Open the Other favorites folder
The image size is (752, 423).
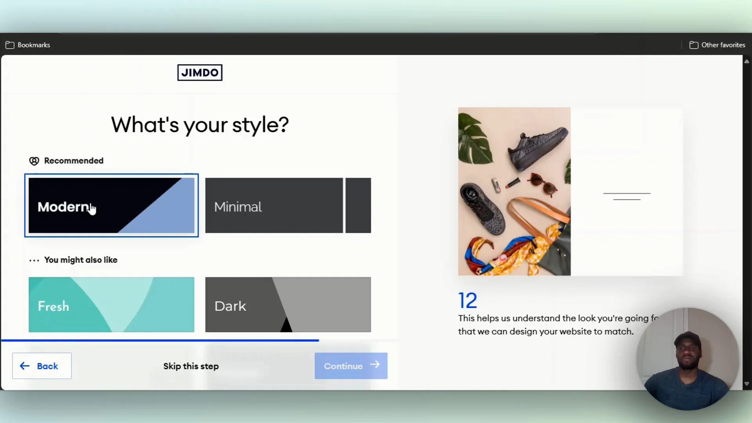click(717, 45)
